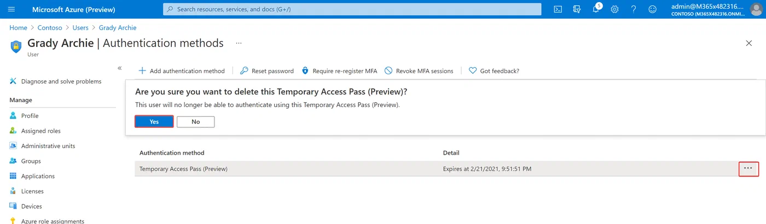This screenshot has height=224, width=766.
Task: Go to Home breadcrumb
Action: (x=18, y=27)
